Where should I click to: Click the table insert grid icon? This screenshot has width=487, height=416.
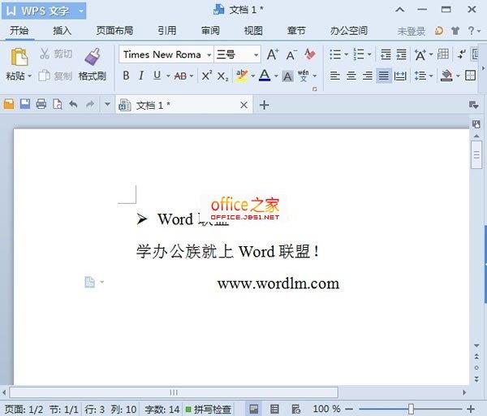(443, 54)
